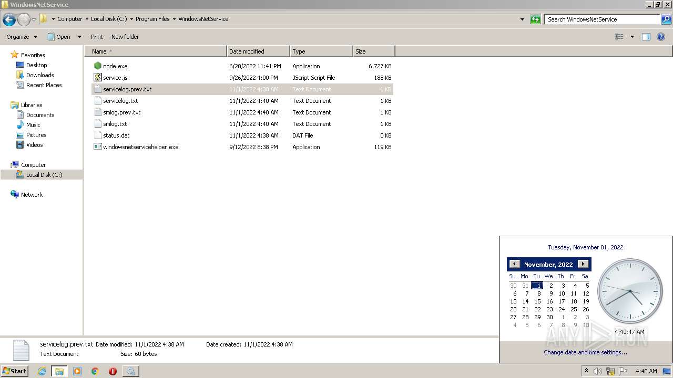Open Opera browser from the taskbar
The image size is (673, 378).
(x=113, y=371)
